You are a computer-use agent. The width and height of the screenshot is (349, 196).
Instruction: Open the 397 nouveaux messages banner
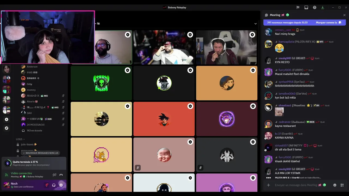(x=305, y=23)
